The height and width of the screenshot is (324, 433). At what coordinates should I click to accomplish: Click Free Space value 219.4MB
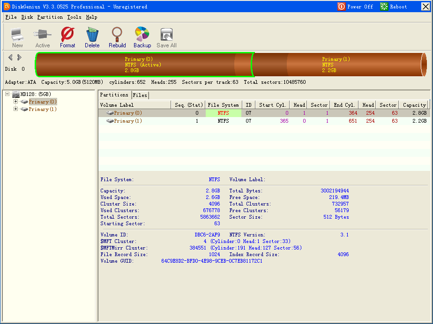click(x=339, y=197)
